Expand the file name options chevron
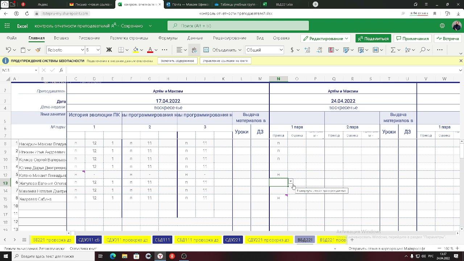This screenshot has width=464, height=261. pos(150,26)
